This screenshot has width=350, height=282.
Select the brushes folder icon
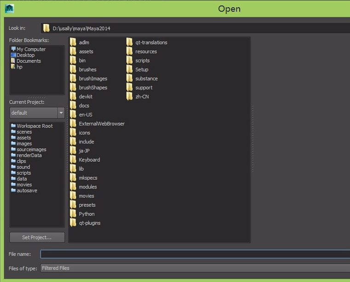pyautogui.click(x=73, y=69)
